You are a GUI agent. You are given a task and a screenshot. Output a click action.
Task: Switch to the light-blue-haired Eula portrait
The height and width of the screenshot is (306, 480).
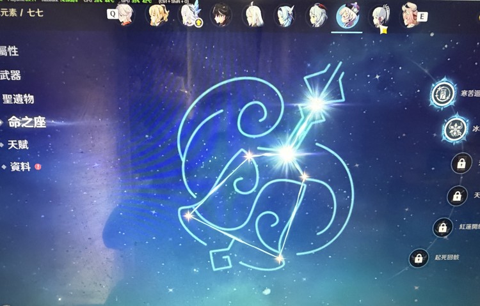tap(284, 15)
